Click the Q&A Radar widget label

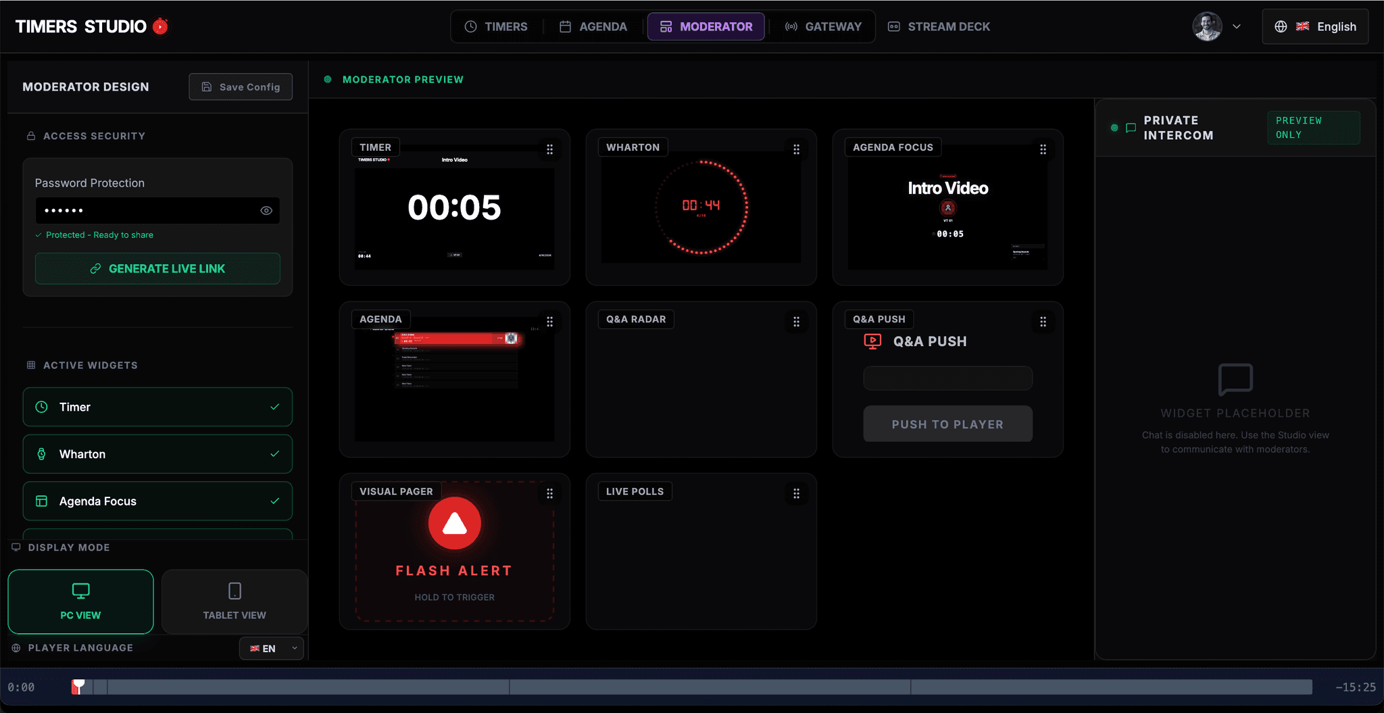coord(636,319)
